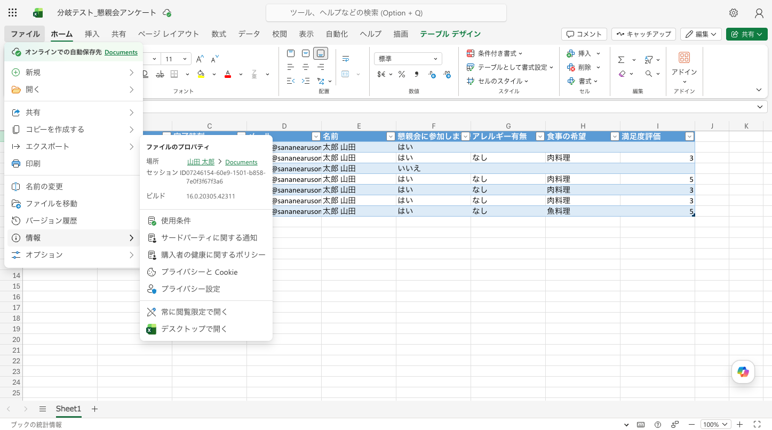Click AutoSum sigma icon
Viewport: 772px width, 430px height.
point(622,60)
